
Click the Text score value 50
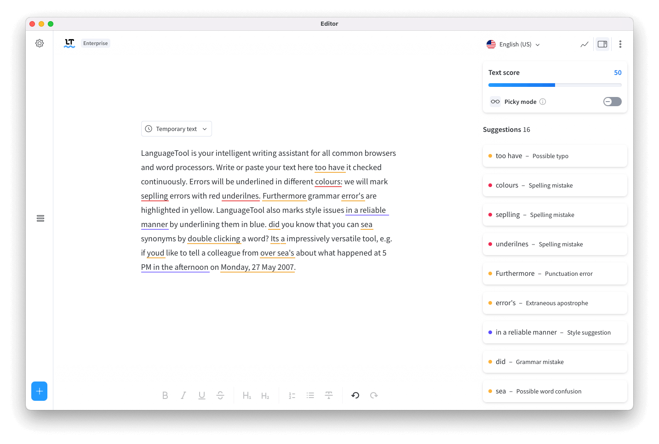click(618, 73)
